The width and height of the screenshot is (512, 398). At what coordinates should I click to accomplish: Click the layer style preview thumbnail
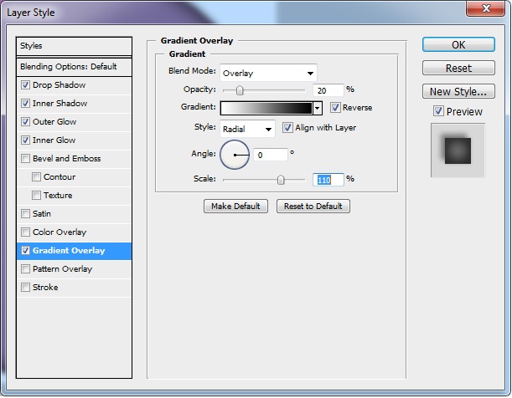tap(458, 151)
